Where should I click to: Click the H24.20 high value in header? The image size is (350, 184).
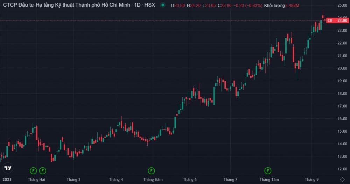(x=194, y=5)
